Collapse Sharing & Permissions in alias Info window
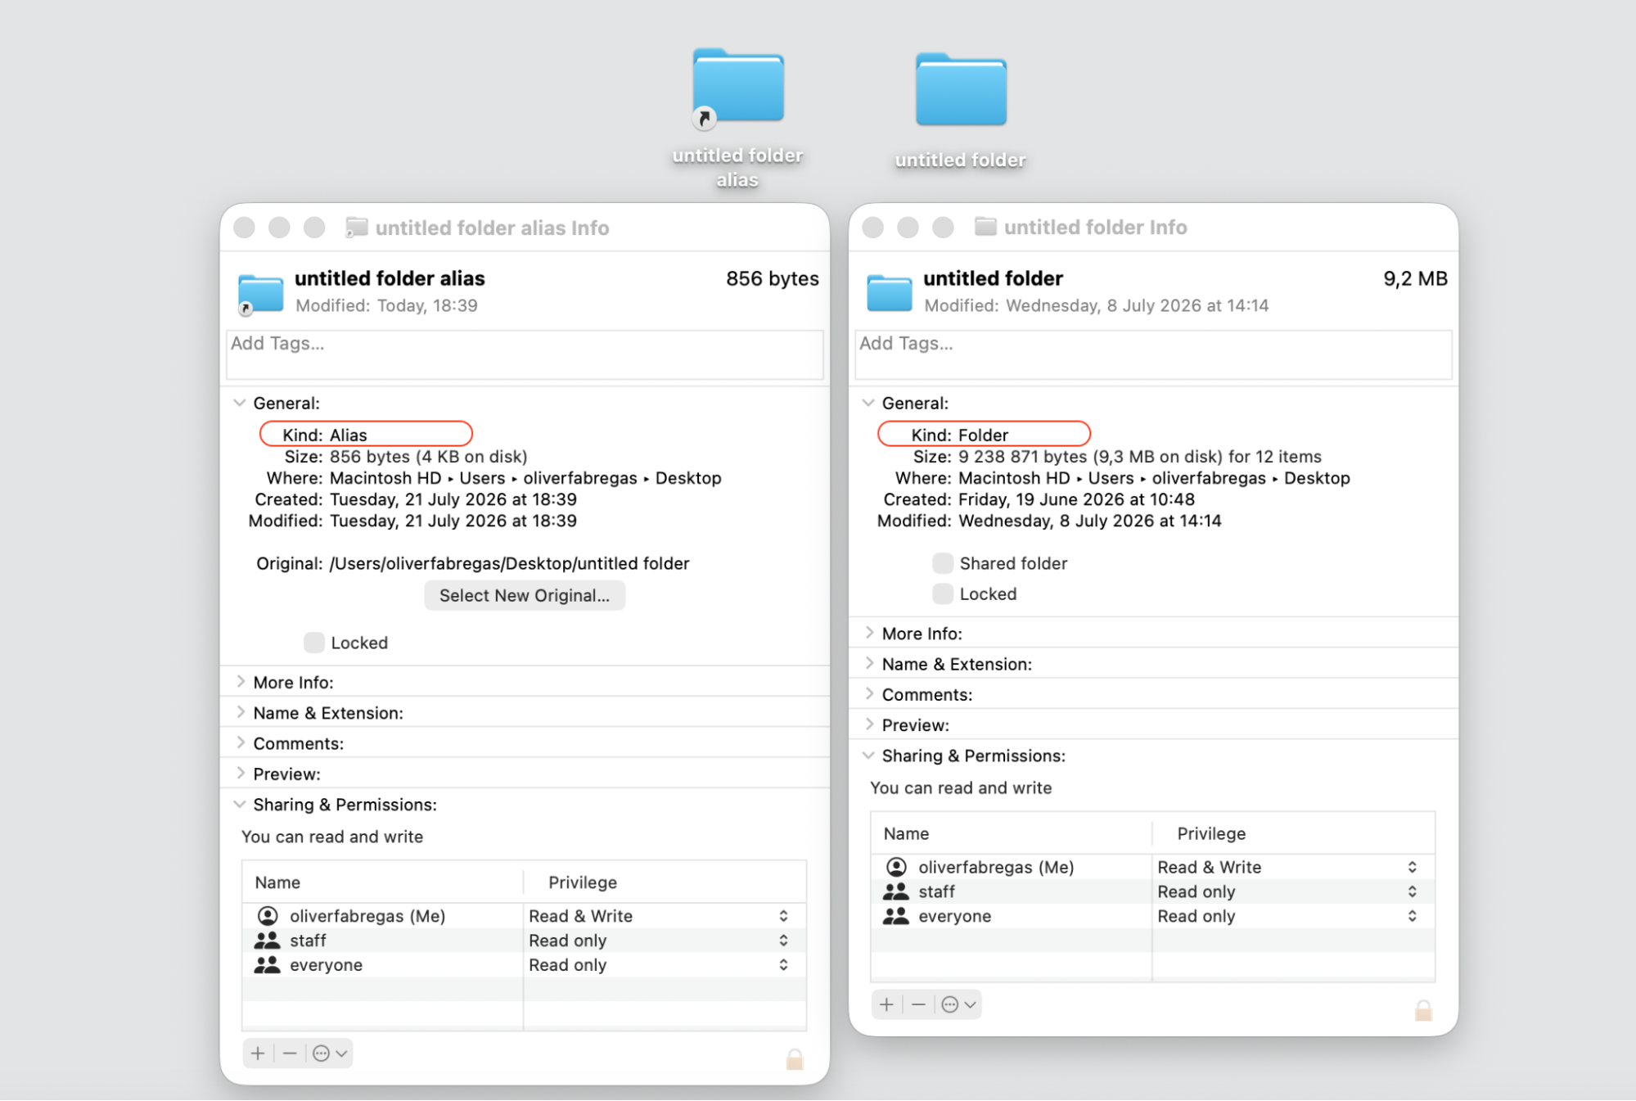The width and height of the screenshot is (1636, 1101). [x=240, y=804]
